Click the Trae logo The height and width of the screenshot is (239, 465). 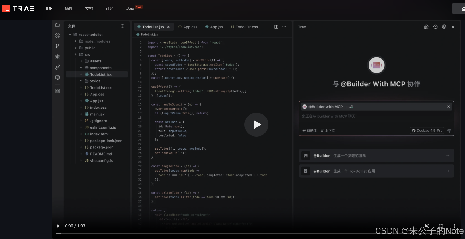(x=18, y=9)
